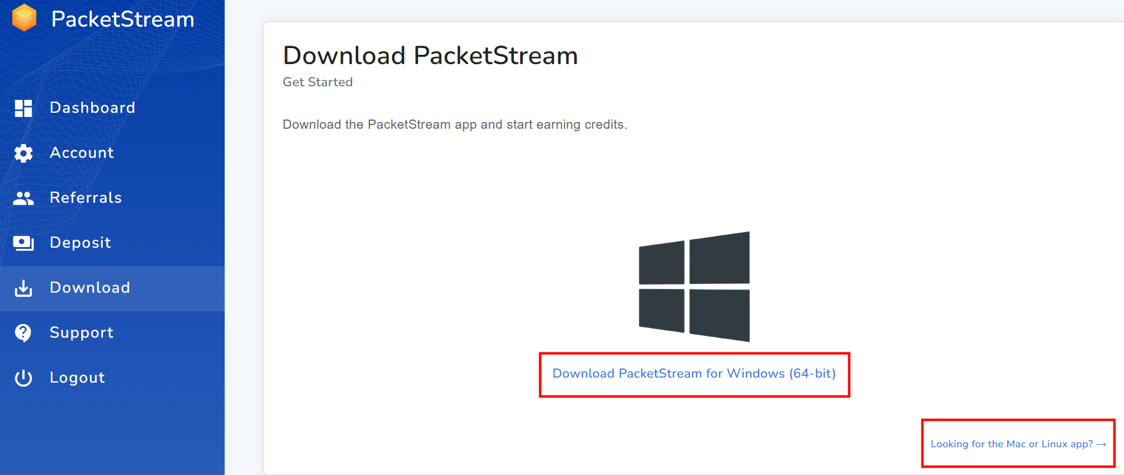Click the Support question mark icon
Viewport: 1124px width, 475px height.
pyautogui.click(x=23, y=333)
